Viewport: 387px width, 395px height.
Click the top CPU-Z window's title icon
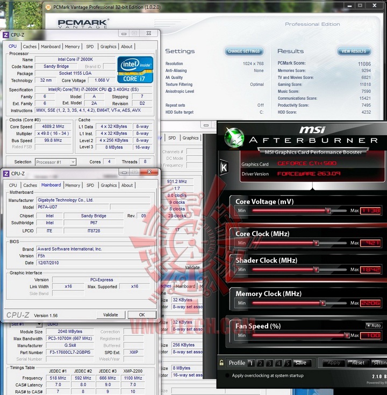coord(6,35)
